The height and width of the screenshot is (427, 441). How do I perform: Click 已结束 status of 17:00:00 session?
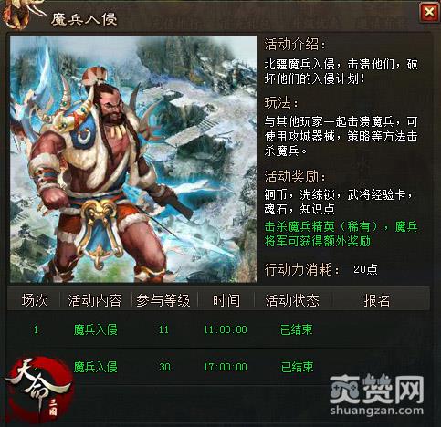tap(297, 367)
